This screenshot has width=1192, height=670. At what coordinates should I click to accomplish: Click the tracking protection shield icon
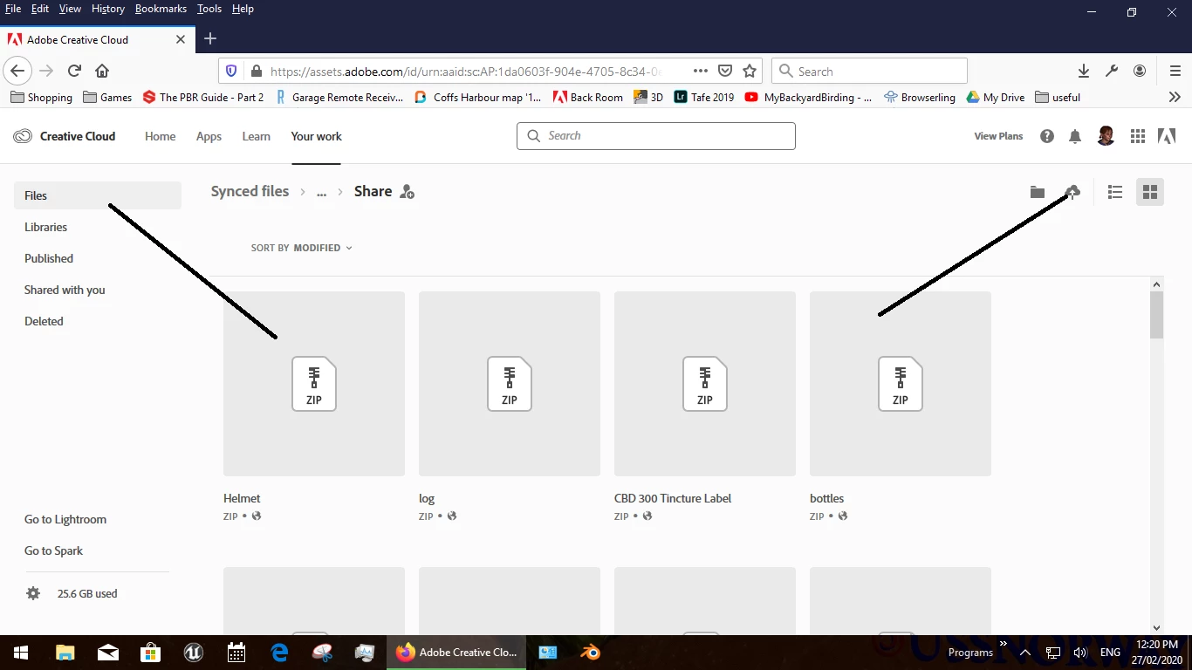231,71
